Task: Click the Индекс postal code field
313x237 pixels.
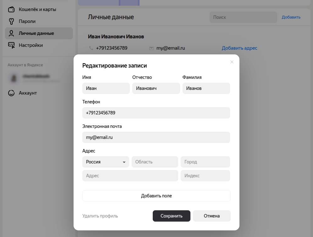Action: (x=205, y=176)
